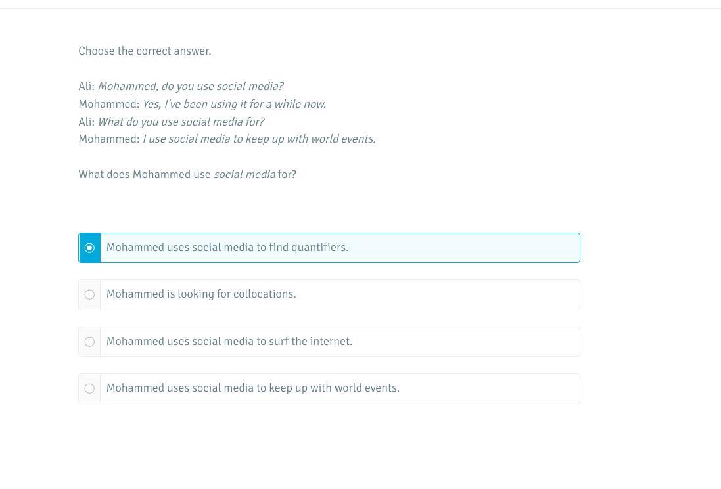
Task: Click the question 'What does Mohammed use social media for?'
Action: tap(187, 175)
